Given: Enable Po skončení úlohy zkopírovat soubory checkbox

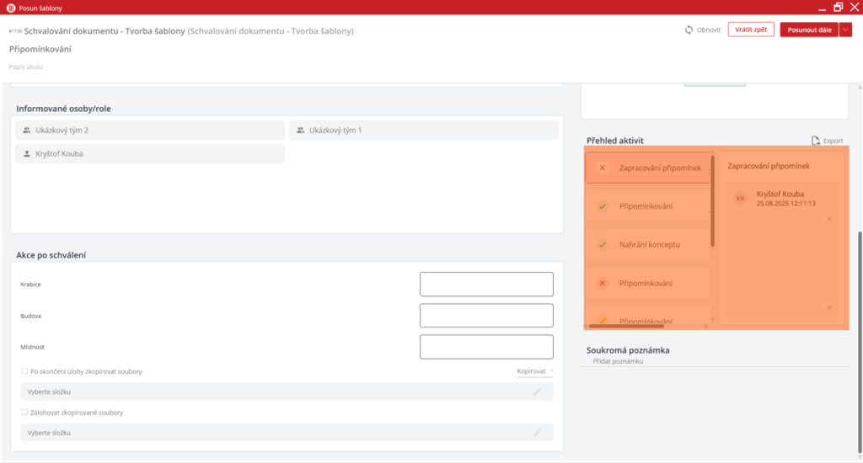Looking at the screenshot, I should (x=24, y=371).
